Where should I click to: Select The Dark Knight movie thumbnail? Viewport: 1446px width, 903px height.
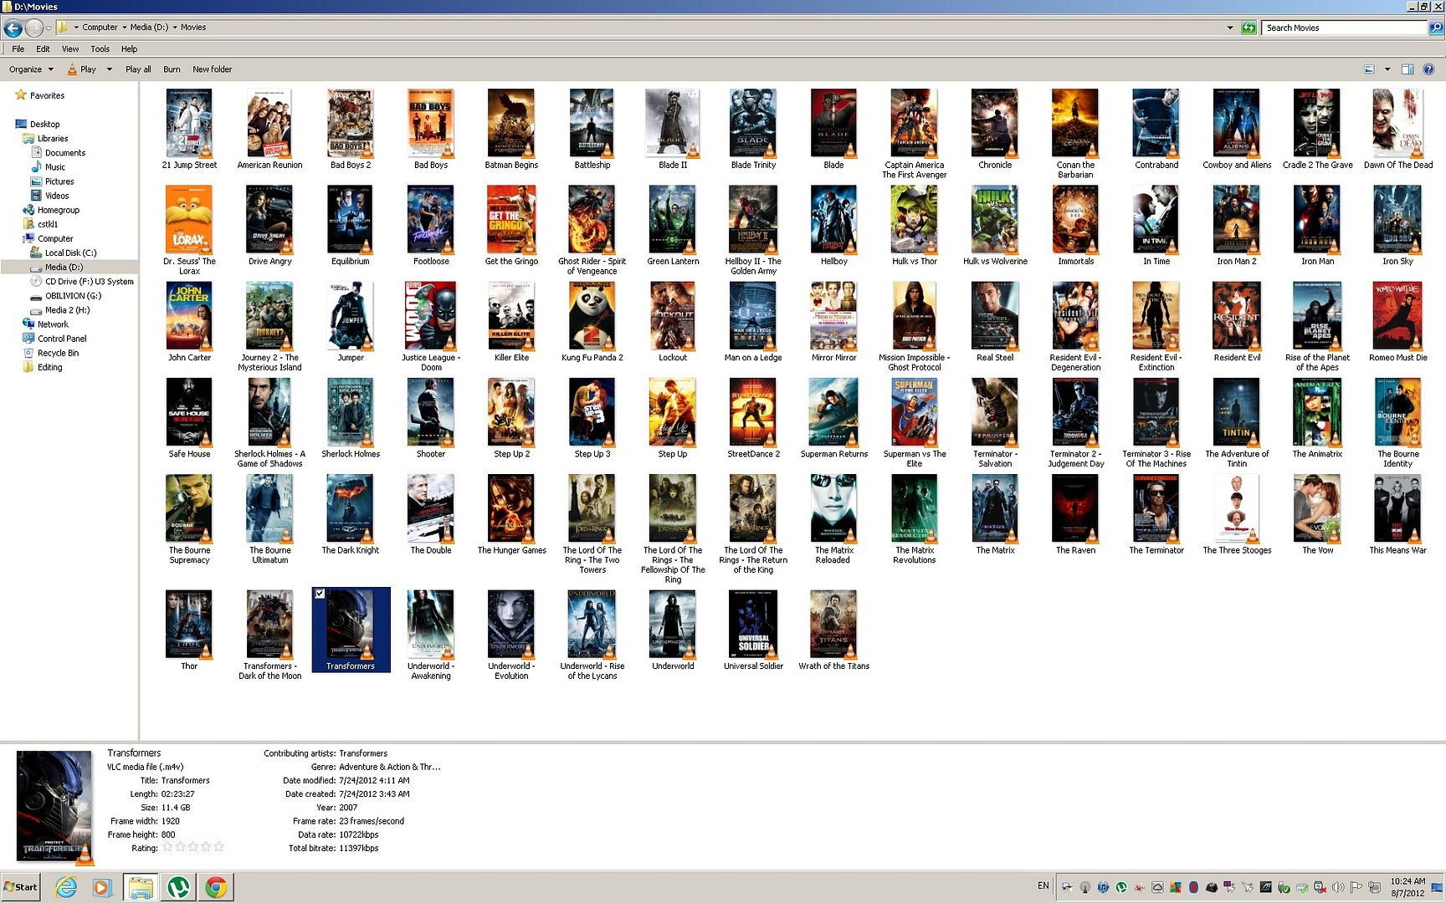pos(350,510)
